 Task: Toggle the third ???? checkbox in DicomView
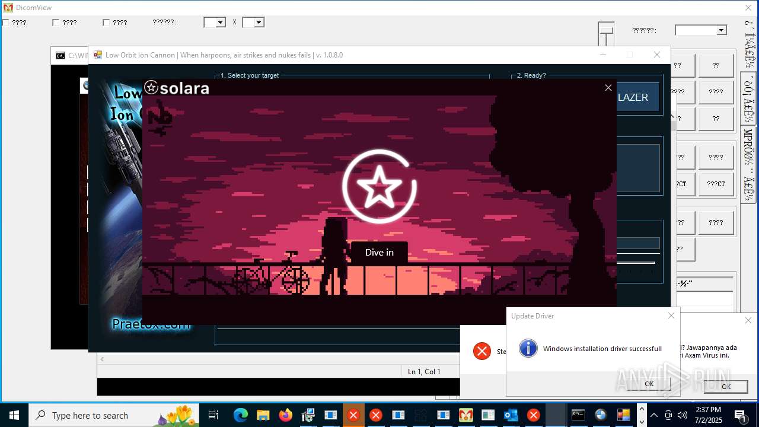pyautogui.click(x=106, y=23)
